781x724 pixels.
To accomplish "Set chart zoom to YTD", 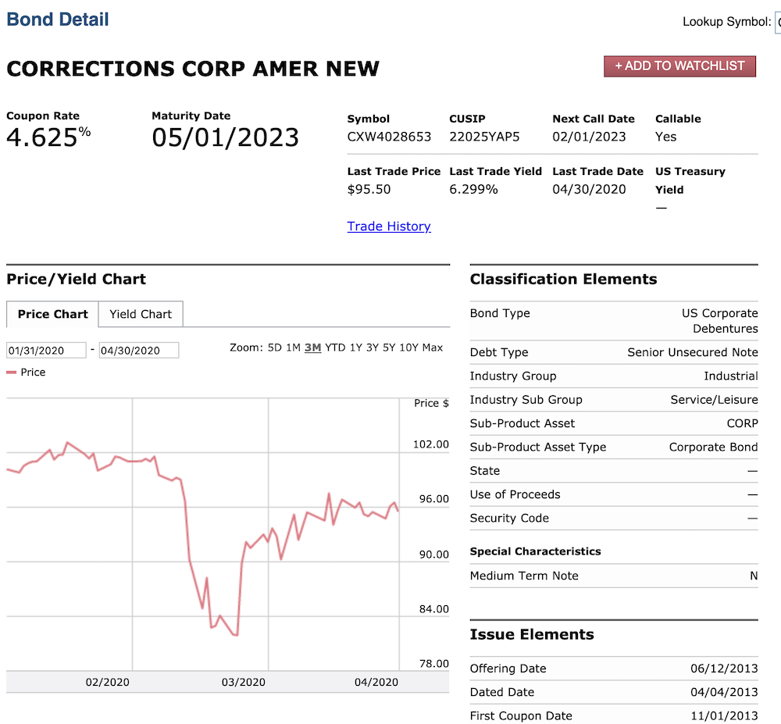I will click(x=335, y=348).
